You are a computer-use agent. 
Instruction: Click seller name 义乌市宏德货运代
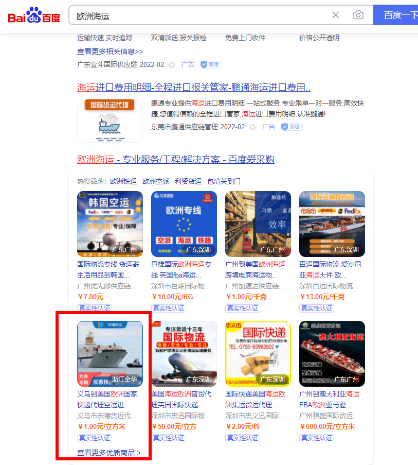106,416
